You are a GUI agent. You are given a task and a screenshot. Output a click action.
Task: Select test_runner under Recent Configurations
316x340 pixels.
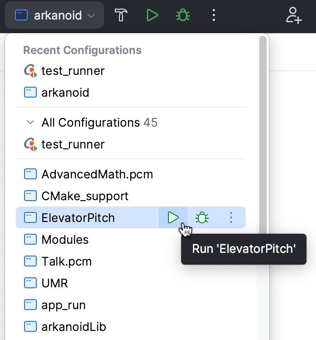coord(73,71)
